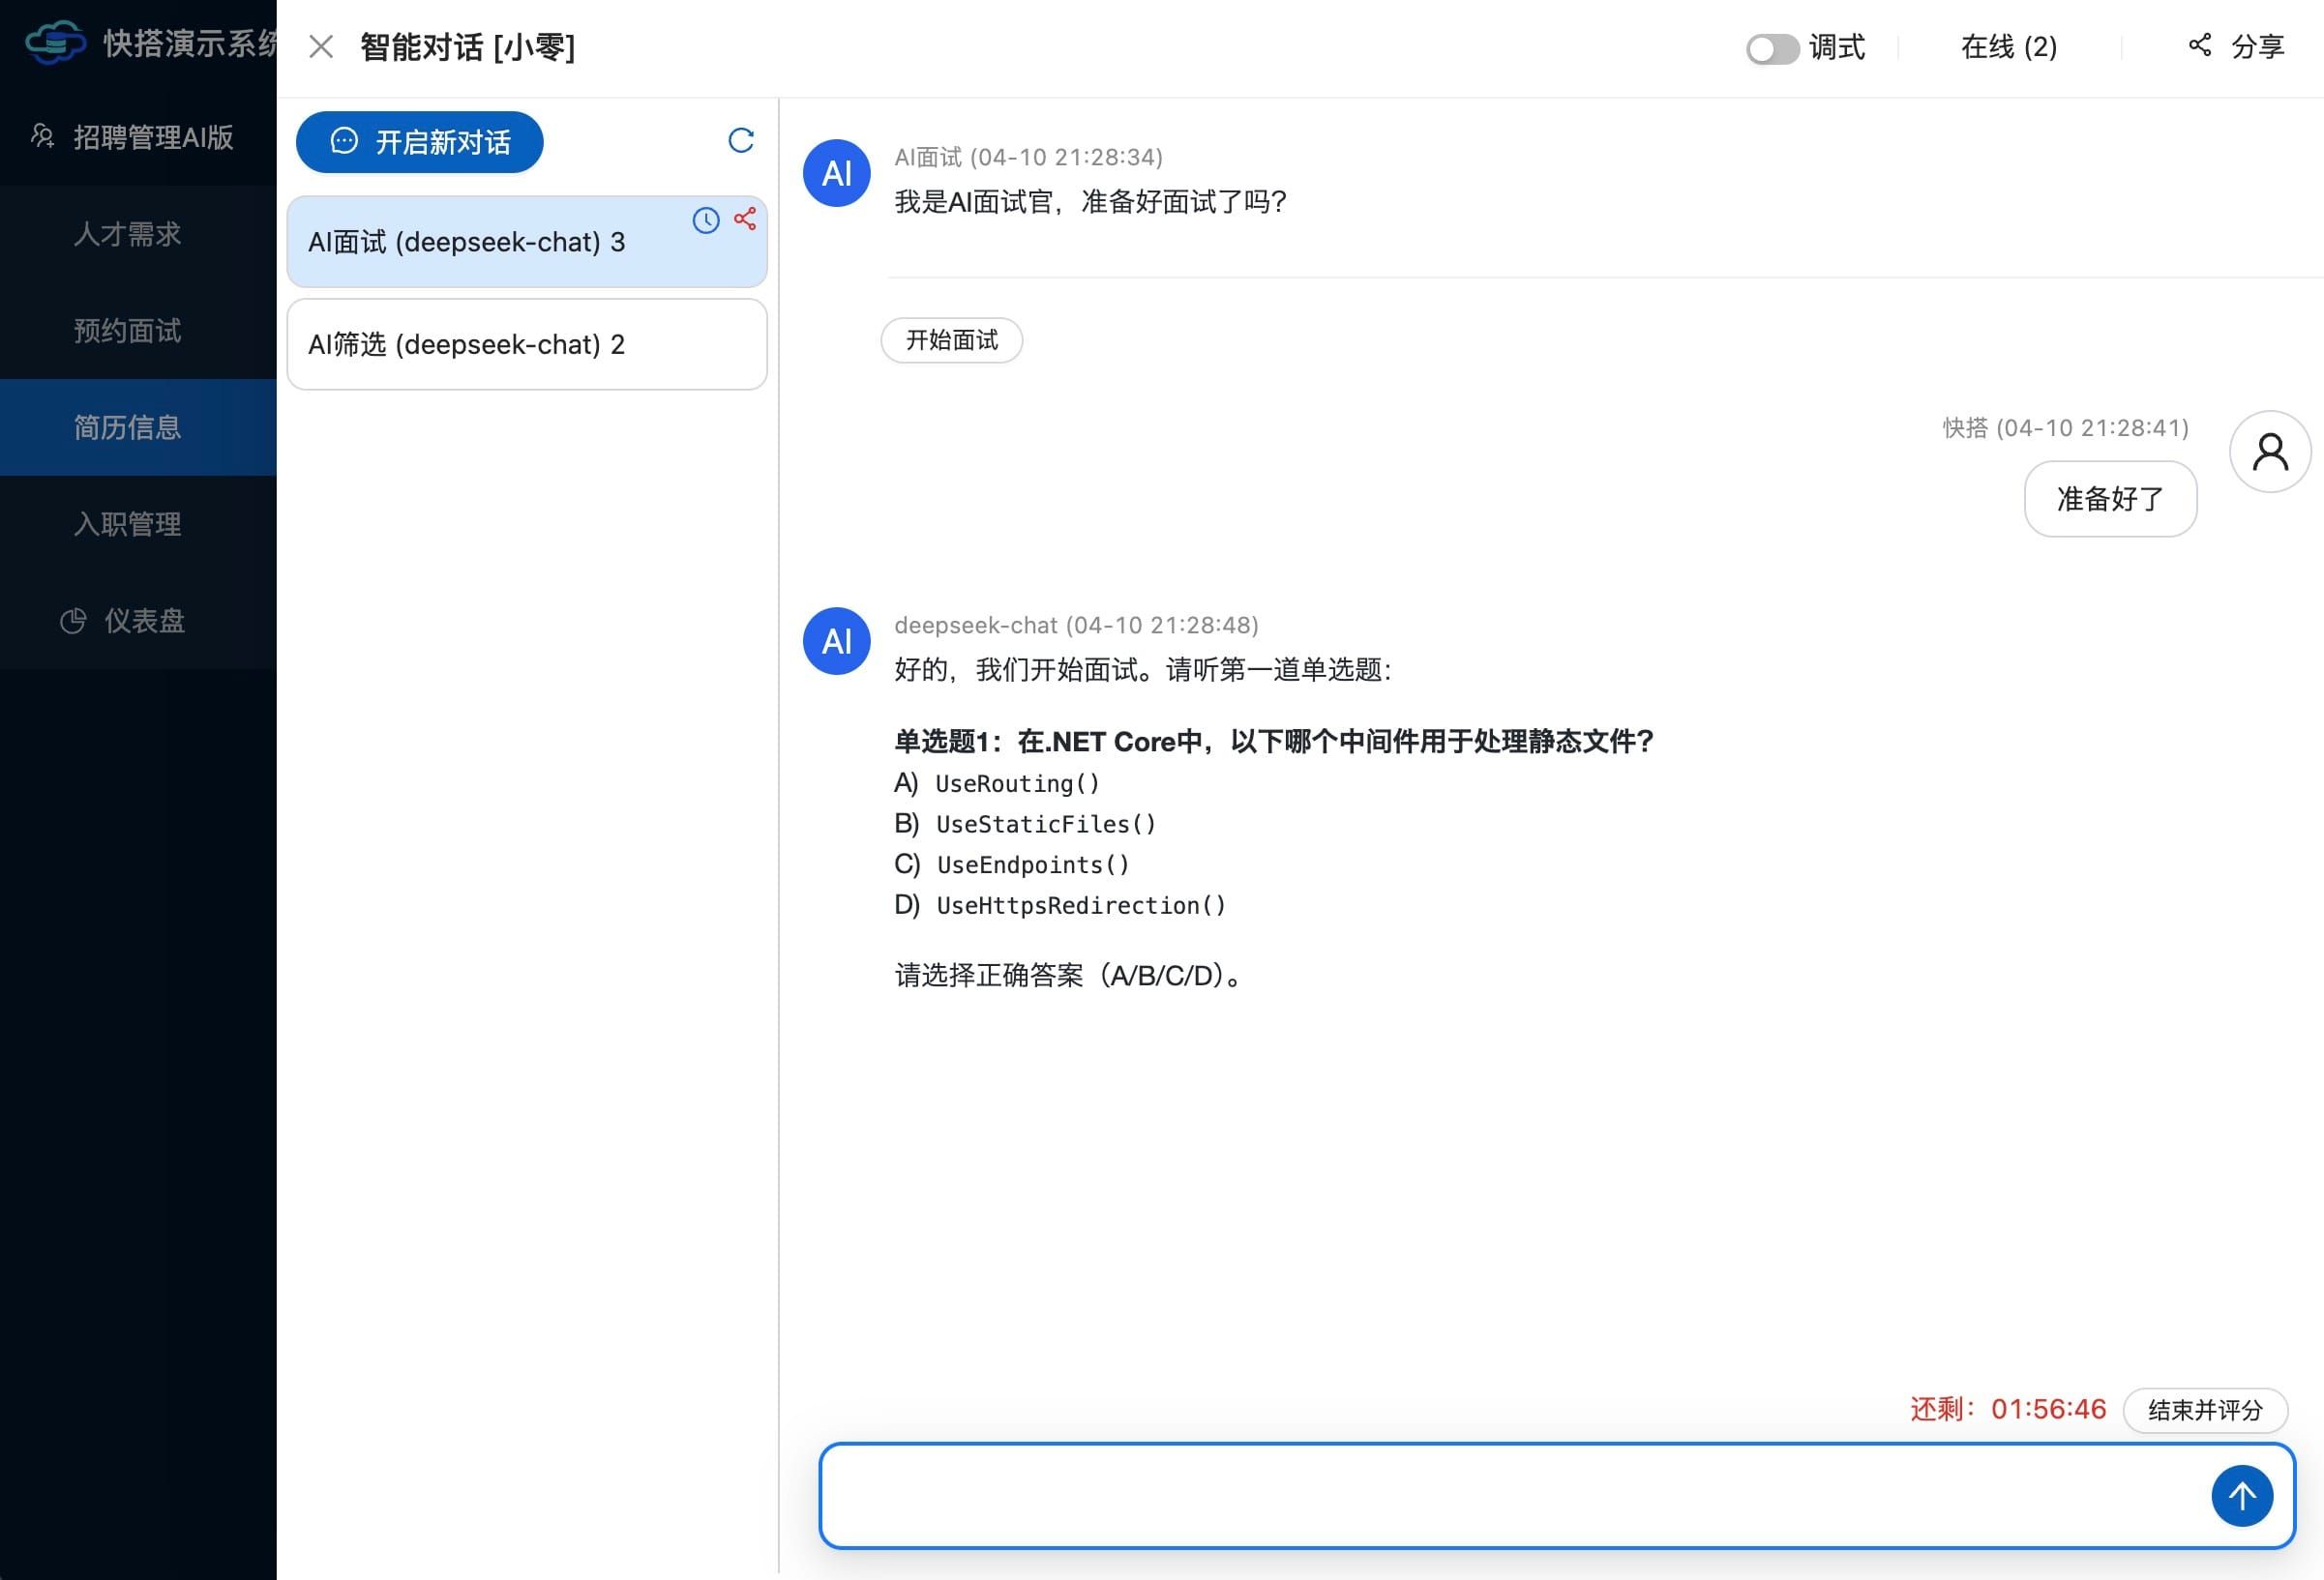The height and width of the screenshot is (1580, 2324).
Task: Send message with the up-arrow button
Action: pos(2242,1496)
